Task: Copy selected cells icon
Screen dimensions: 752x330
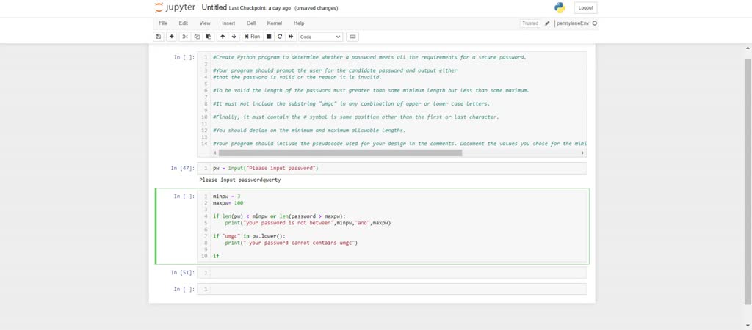Action: point(197,37)
